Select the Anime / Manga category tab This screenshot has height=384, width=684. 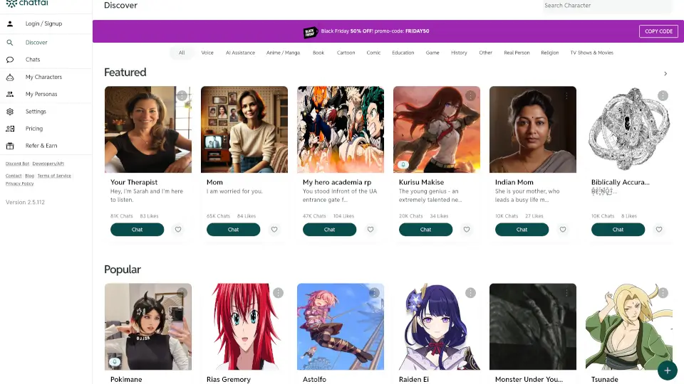(x=283, y=53)
